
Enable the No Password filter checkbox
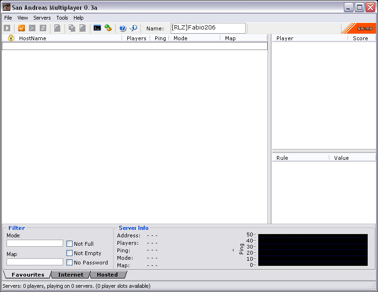point(69,263)
